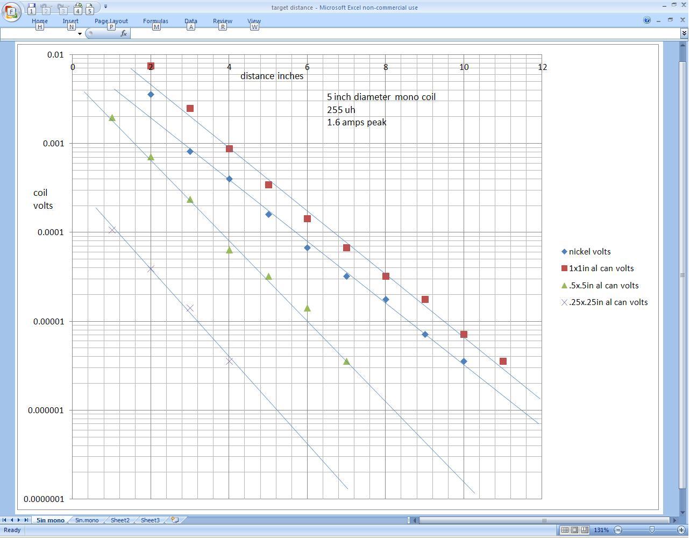Go to the Formulas ribbon tab
This screenshot has height=538, width=690.
(155, 21)
